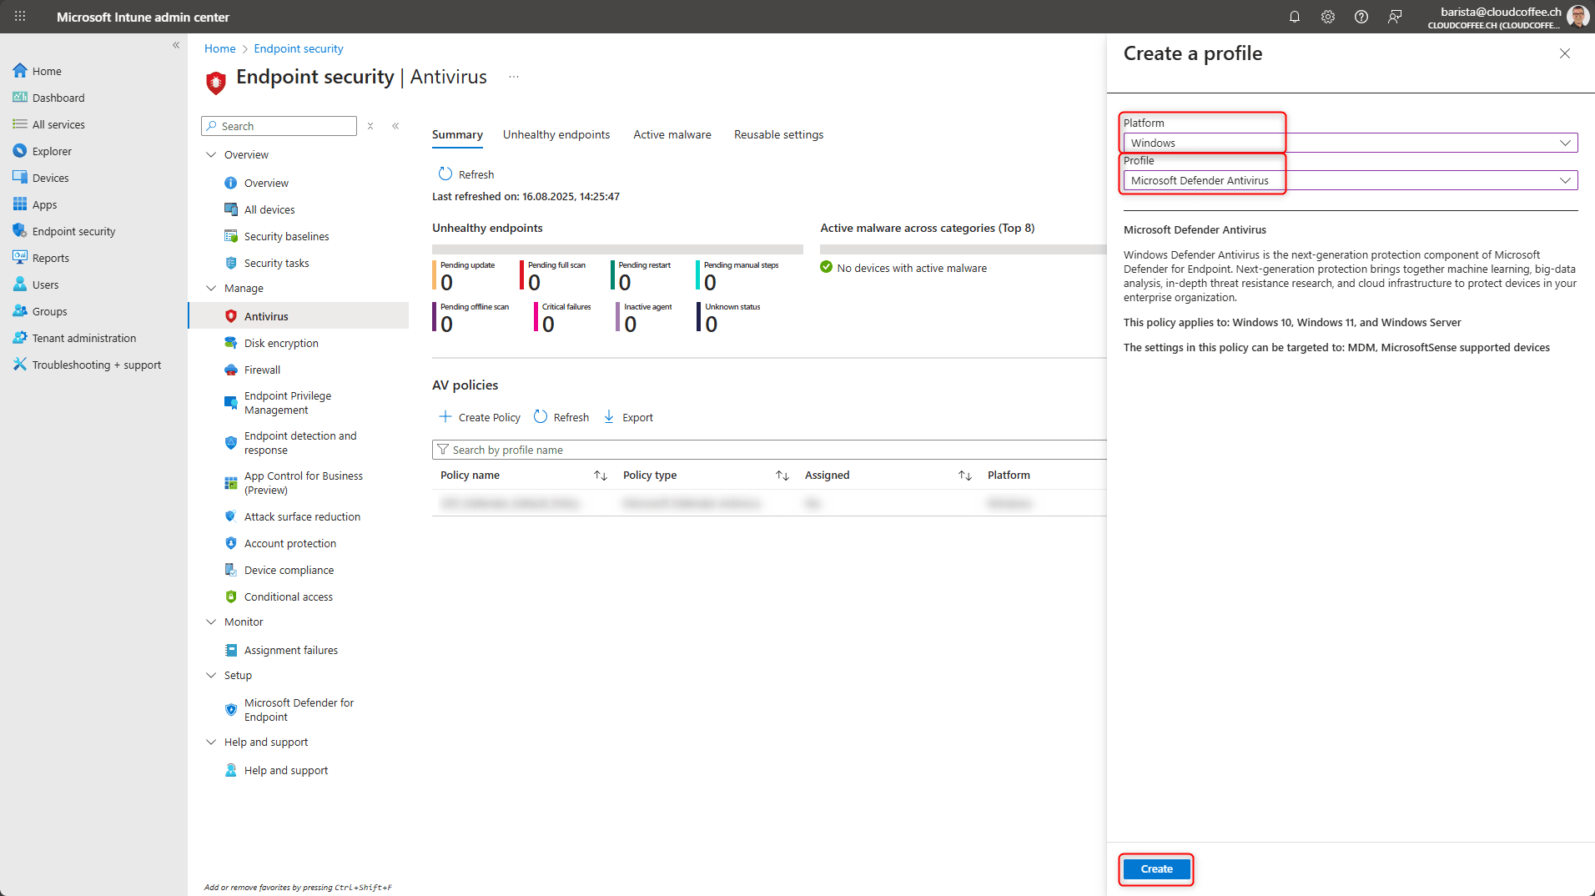Click the Search by profile name field
This screenshot has height=896, width=1595.
(767, 450)
